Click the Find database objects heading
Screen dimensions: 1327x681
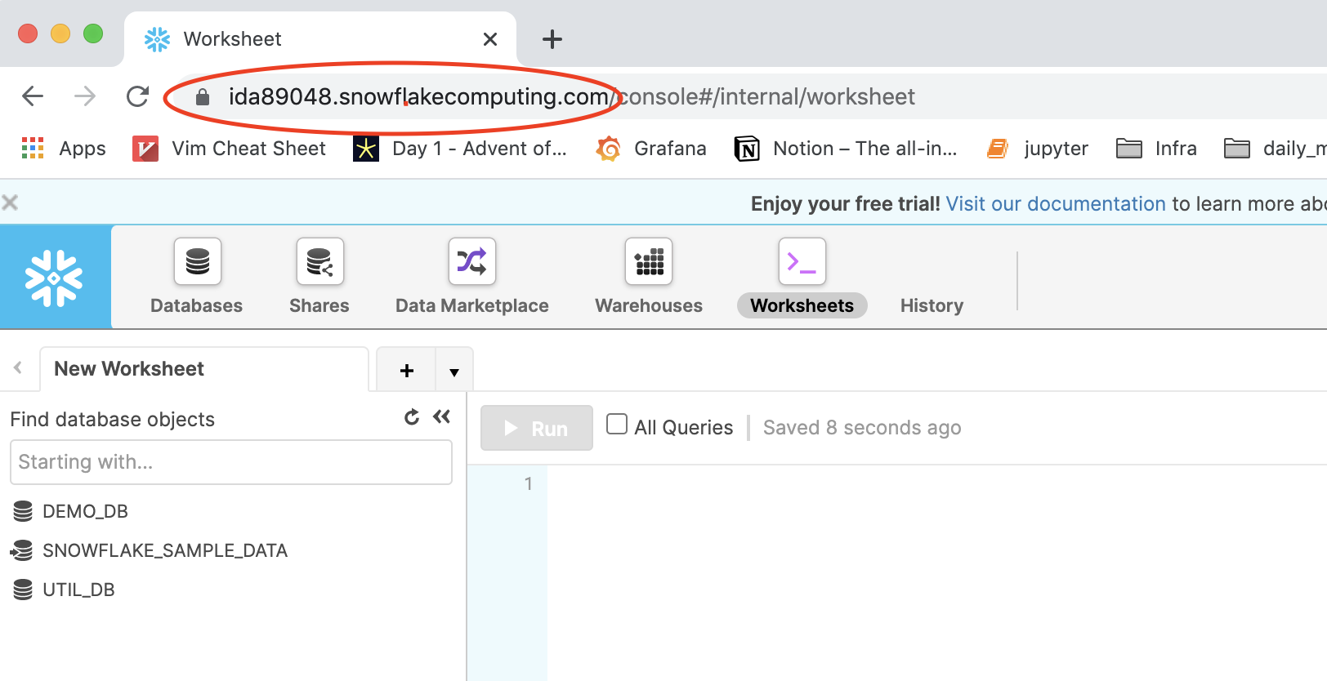[x=113, y=419]
